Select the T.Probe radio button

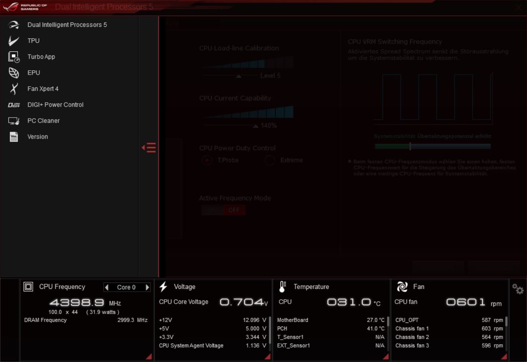[x=207, y=160]
